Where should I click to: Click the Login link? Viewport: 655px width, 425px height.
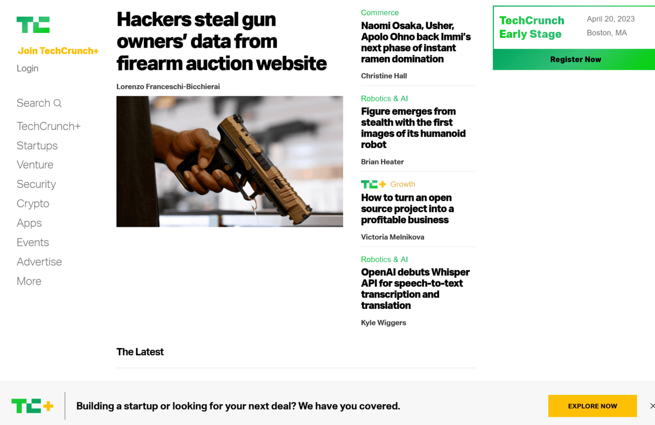coord(27,68)
